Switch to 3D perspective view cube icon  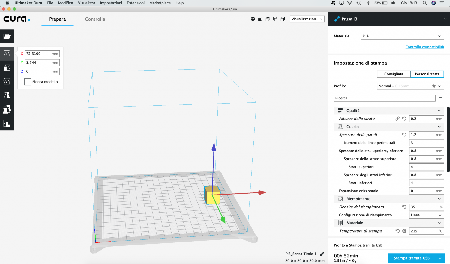(x=253, y=19)
